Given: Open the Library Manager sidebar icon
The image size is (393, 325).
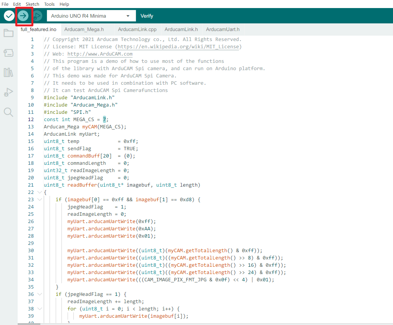Looking at the screenshot, I should pos(8,72).
